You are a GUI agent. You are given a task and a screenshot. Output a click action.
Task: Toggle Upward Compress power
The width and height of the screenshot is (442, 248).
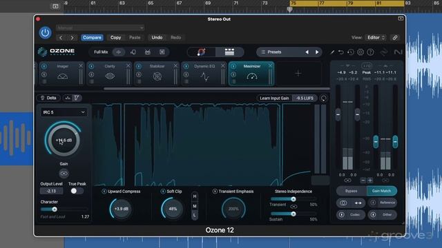[104, 192]
